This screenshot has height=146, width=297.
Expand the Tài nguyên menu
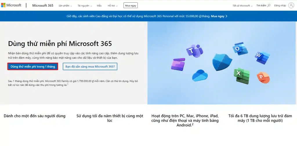click(85, 6)
